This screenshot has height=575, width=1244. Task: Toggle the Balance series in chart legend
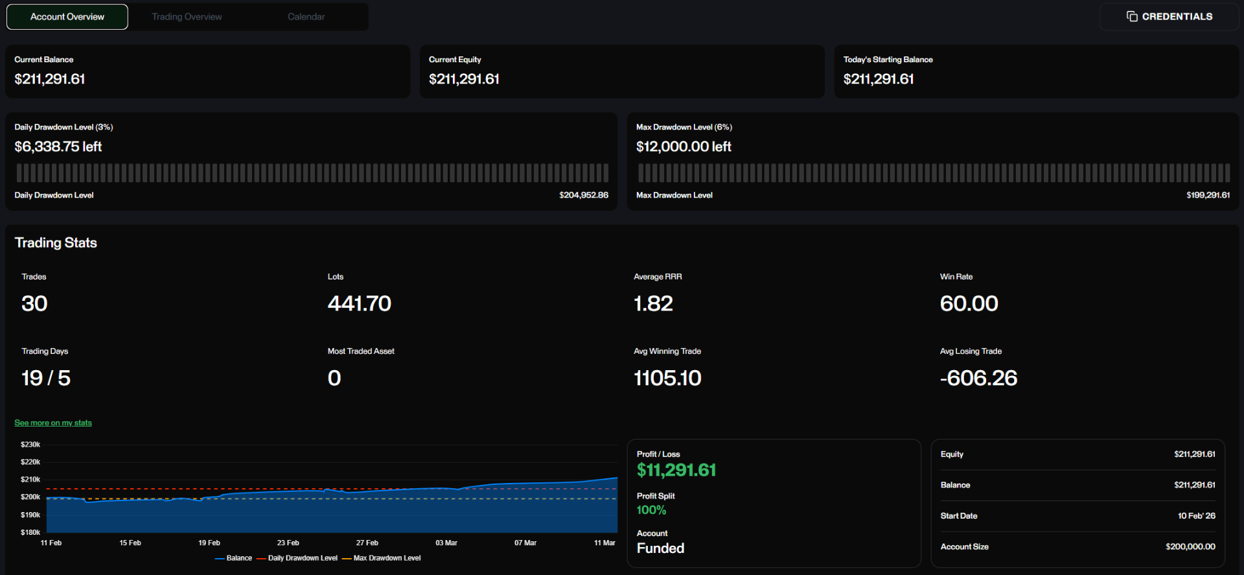pyautogui.click(x=233, y=558)
